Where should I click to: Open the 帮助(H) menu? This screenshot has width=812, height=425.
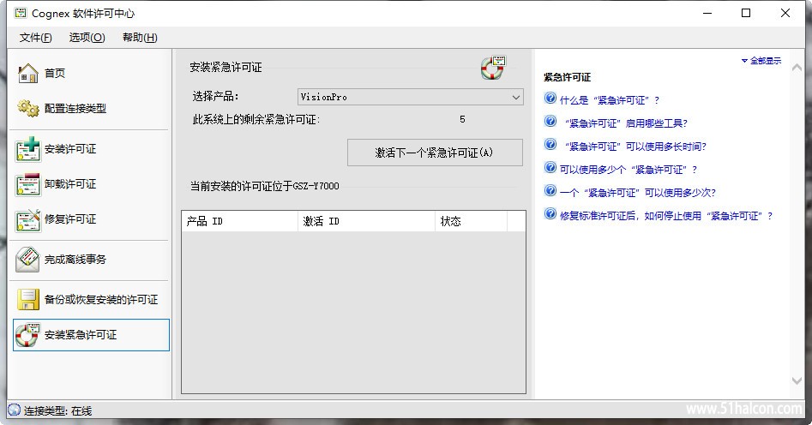point(140,37)
